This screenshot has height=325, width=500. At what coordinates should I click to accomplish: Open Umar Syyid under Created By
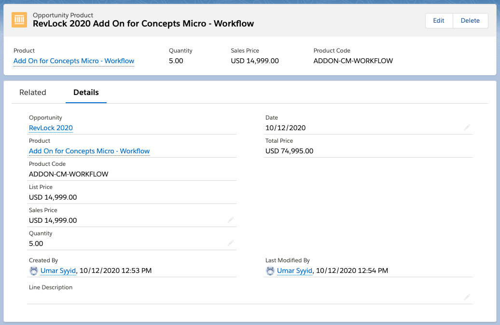point(58,271)
